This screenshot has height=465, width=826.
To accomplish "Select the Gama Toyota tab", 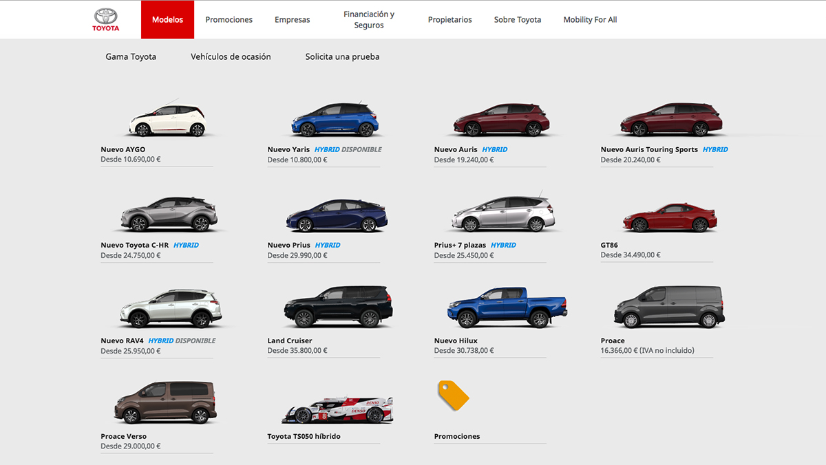I will point(131,56).
